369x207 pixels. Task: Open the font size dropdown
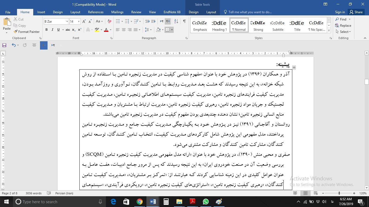(x=78, y=21)
